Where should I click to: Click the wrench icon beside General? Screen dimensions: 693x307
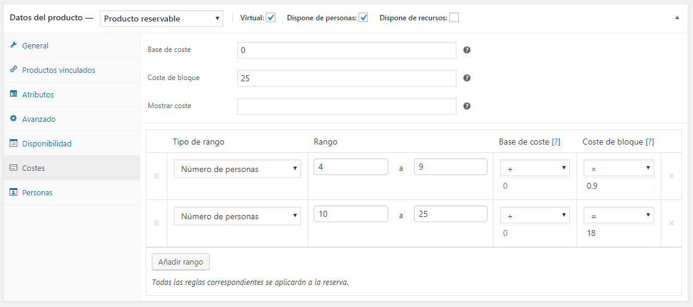click(x=13, y=45)
